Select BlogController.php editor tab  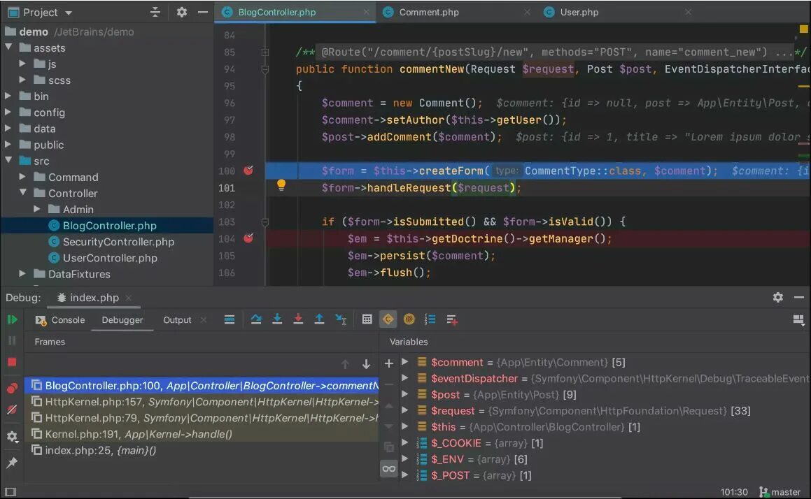(276, 12)
